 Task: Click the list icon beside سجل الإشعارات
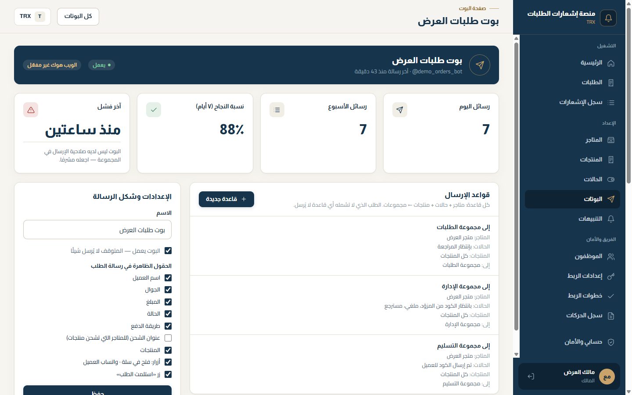(610, 102)
